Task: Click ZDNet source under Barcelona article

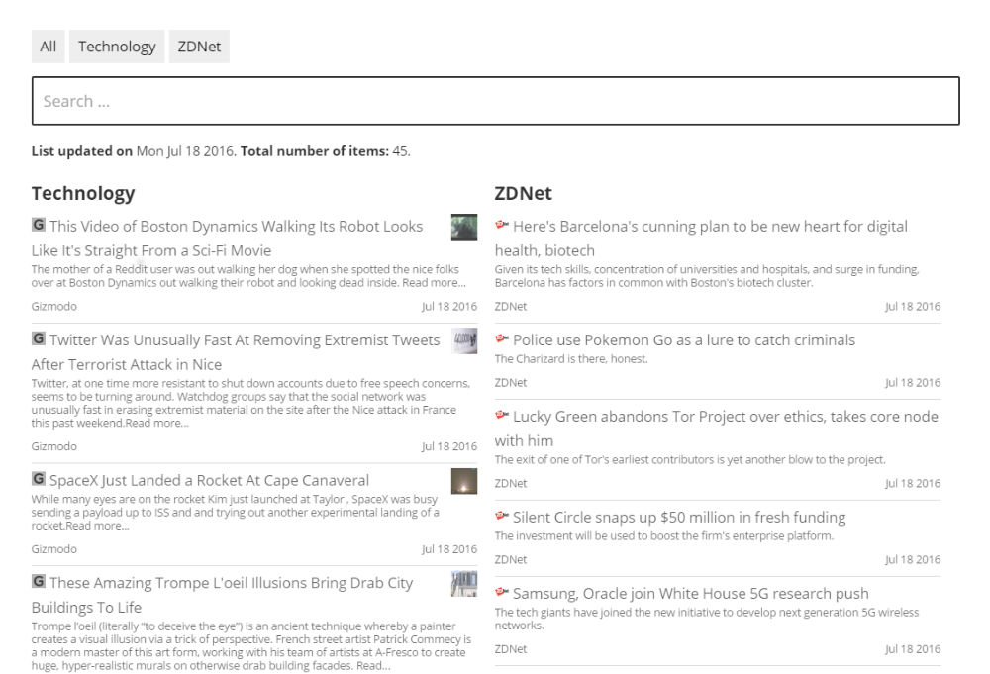Action: 511,306
